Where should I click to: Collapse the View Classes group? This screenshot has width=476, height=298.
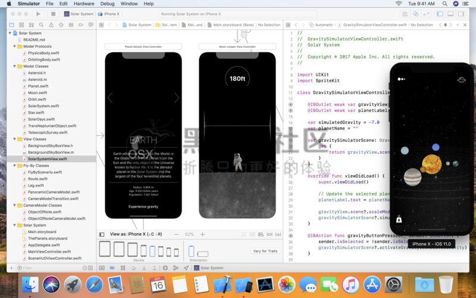[x=14, y=139]
